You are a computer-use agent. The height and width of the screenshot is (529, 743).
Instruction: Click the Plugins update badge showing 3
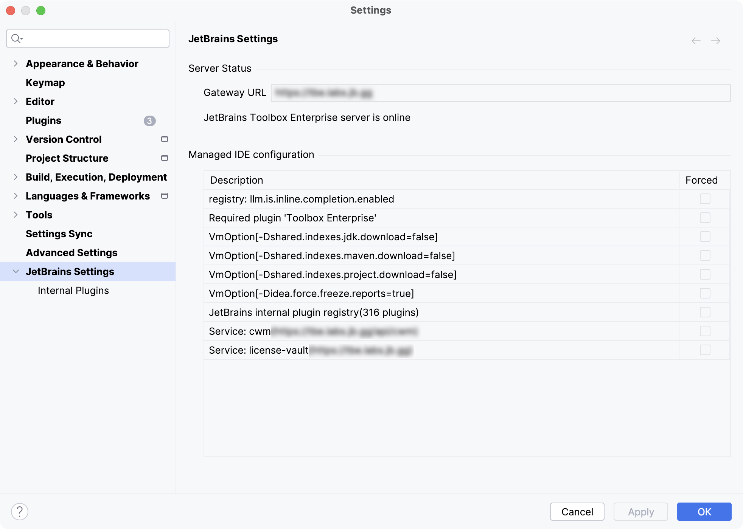tap(150, 121)
